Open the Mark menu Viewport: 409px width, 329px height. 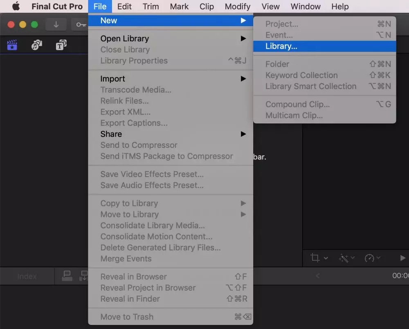[x=179, y=6]
